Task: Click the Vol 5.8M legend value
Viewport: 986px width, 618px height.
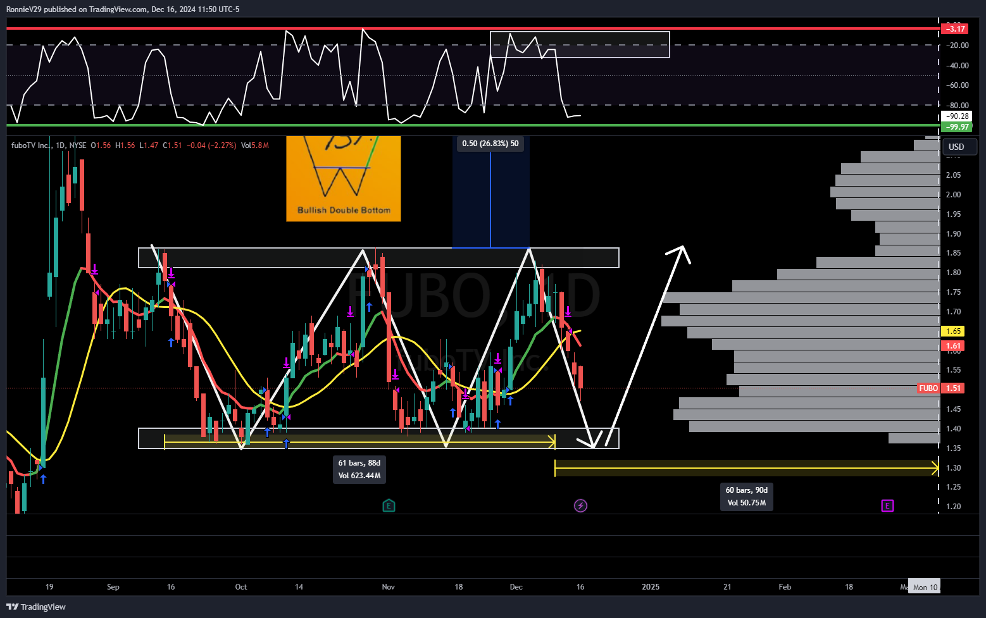Action: point(255,145)
